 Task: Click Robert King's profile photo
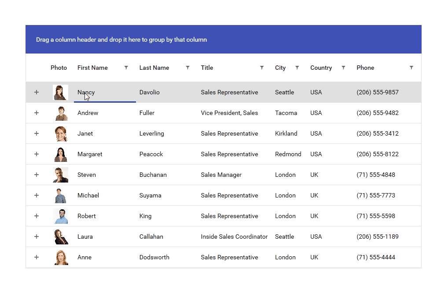(61, 215)
